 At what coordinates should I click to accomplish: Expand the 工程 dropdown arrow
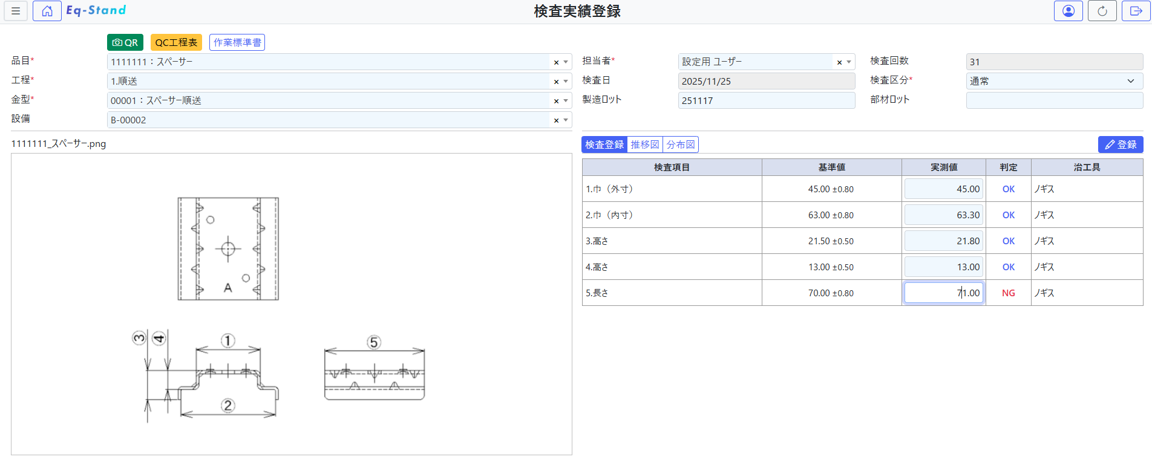coord(566,82)
